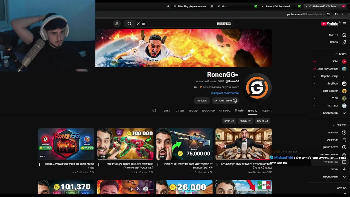The width and height of the screenshot is (350, 197).
Task: Open the luxury watches video thumbnail
Action: [244, 144]
